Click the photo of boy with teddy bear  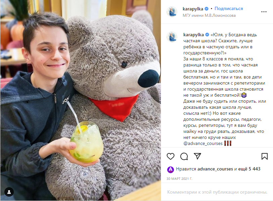click(x=81, y=100)
